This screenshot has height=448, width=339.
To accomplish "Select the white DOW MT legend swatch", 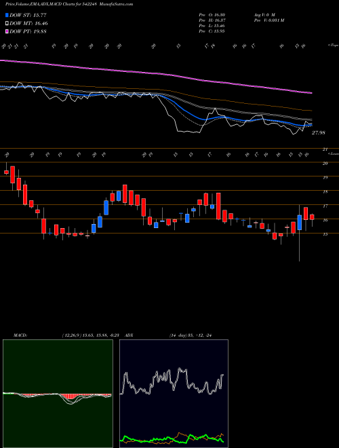I will click(x=7, y=24).
